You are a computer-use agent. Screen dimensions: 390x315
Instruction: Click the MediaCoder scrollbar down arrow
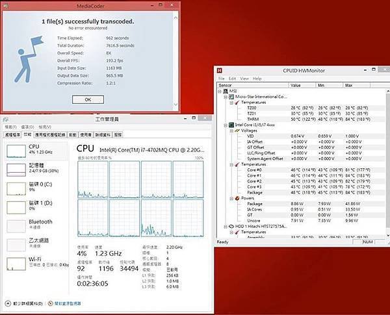[175, 105]
